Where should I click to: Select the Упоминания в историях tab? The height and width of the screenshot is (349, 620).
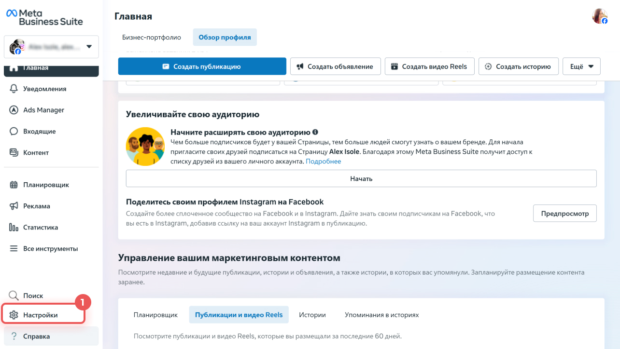381,315
